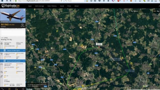The width and height of the screenshot is (160, 90).
Task: Click the locked Serial number gold icon
Action: [5, 47]
